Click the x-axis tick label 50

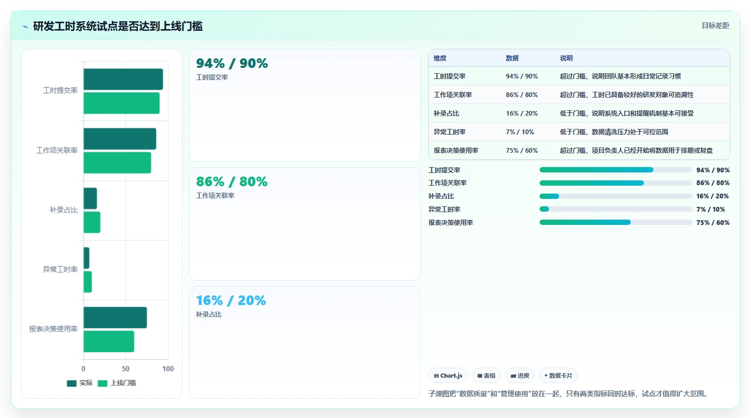tap(126, 369)
